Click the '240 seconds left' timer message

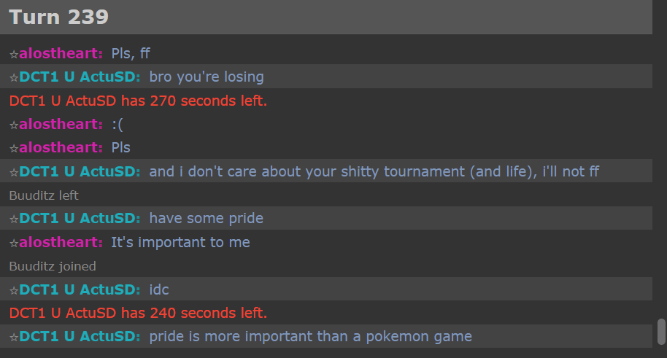tap(138, 314)
